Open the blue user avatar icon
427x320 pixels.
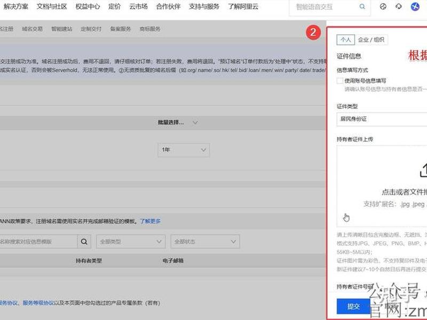click(x=415, y=6)
